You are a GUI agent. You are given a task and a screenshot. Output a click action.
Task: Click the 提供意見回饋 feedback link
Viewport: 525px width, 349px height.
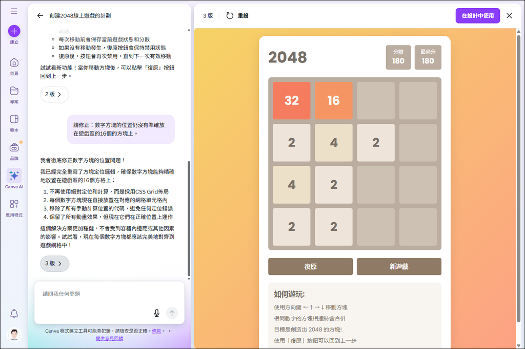(109, 339)
